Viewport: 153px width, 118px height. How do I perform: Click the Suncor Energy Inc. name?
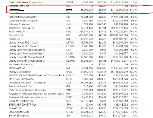pyautogui.click(x=19, y=116)
